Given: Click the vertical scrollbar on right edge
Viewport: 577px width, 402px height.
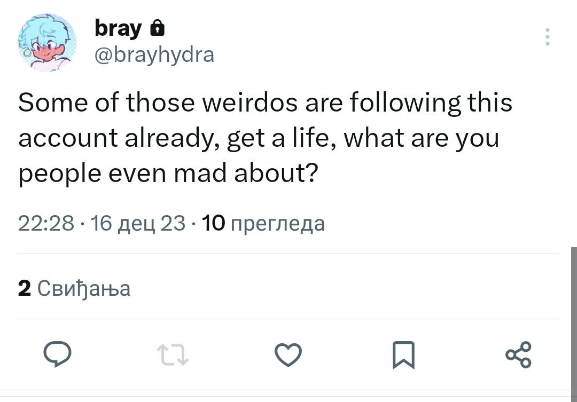Looking at the screenshot, I should click(573, 320).
